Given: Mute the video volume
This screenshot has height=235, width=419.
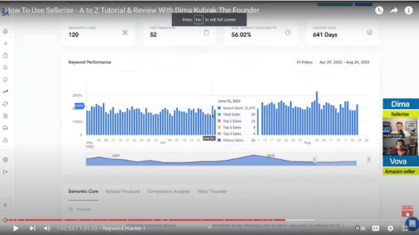Looking at the screenshot, I should pyautogui.click(x=47, y=229).
